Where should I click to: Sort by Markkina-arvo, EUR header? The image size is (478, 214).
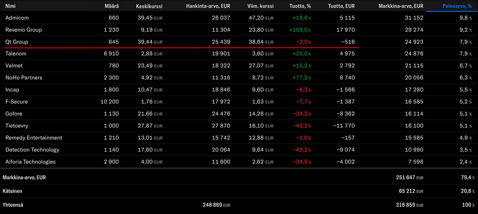[x=401, y=6]
